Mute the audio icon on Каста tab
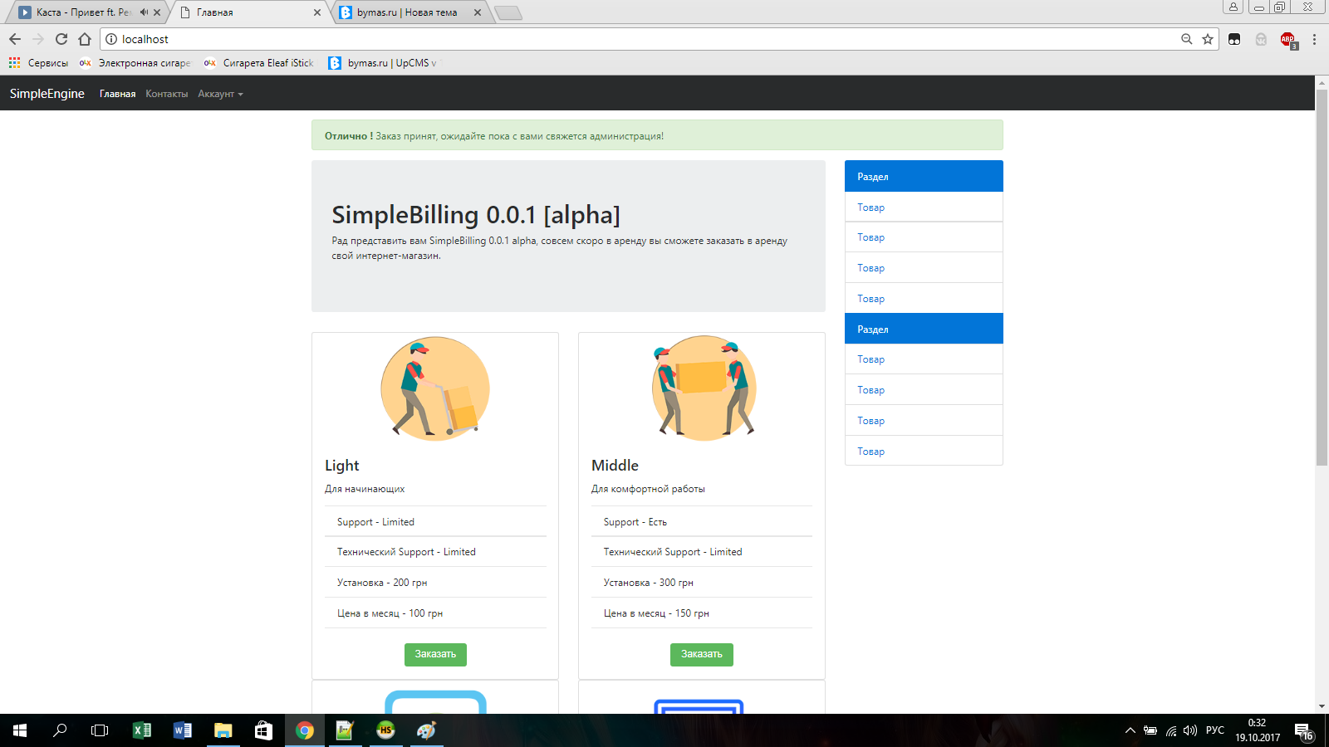 pyautogui.click(x=144, y=12)
